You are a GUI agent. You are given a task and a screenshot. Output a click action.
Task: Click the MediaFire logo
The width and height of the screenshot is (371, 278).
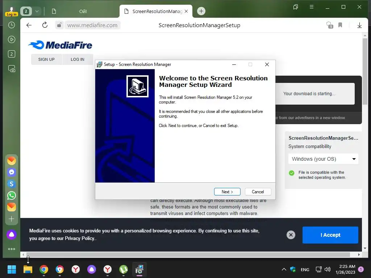click(60, 45)
